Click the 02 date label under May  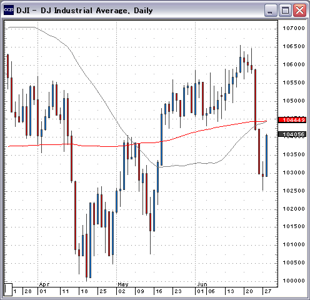click(x=122, y=291)
